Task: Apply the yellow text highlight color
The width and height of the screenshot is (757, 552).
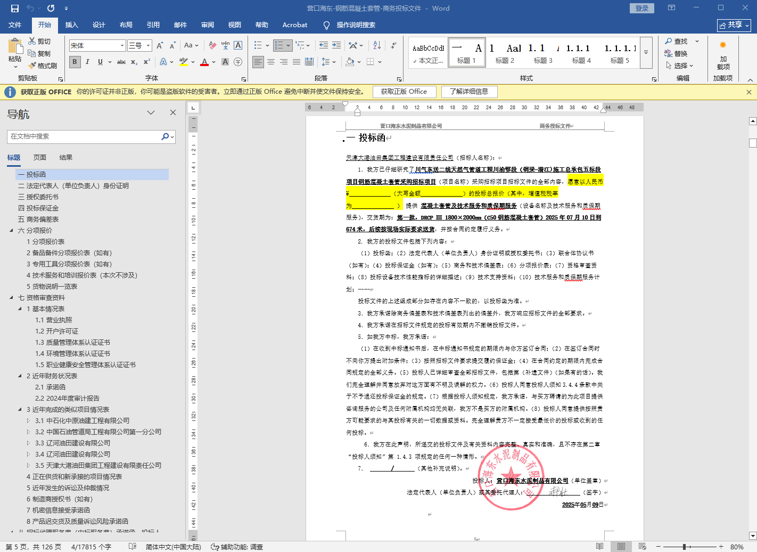Action: coord(184,62)
